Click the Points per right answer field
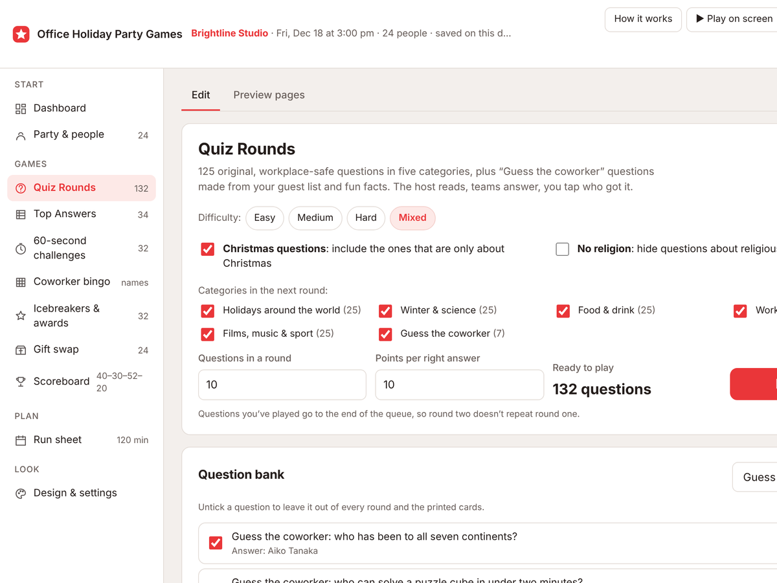This screenshot has width=777, height=583. pyautogui.click(x=460, y=385)
